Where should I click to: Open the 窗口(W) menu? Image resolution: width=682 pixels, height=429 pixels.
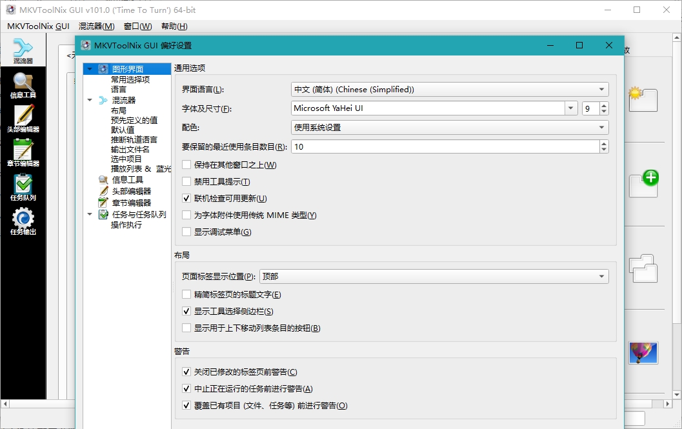[138, 26]
